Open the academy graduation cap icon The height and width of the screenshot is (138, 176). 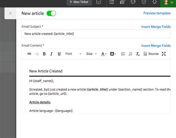click(133, 2)
